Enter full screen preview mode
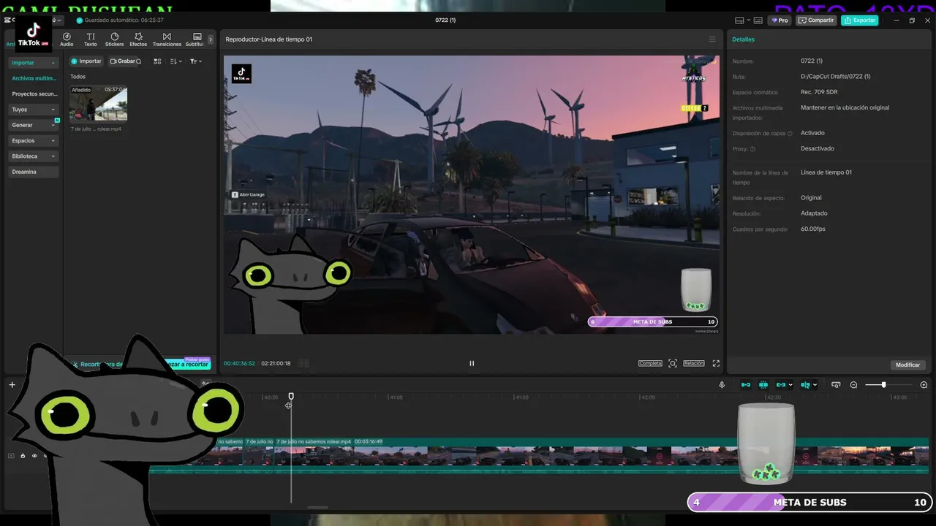 [x=716, y=363]
